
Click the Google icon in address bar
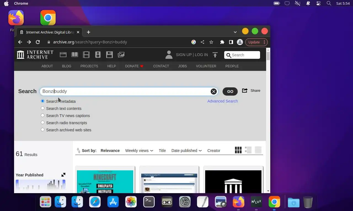pyautogui.click(x=194, y=42)
